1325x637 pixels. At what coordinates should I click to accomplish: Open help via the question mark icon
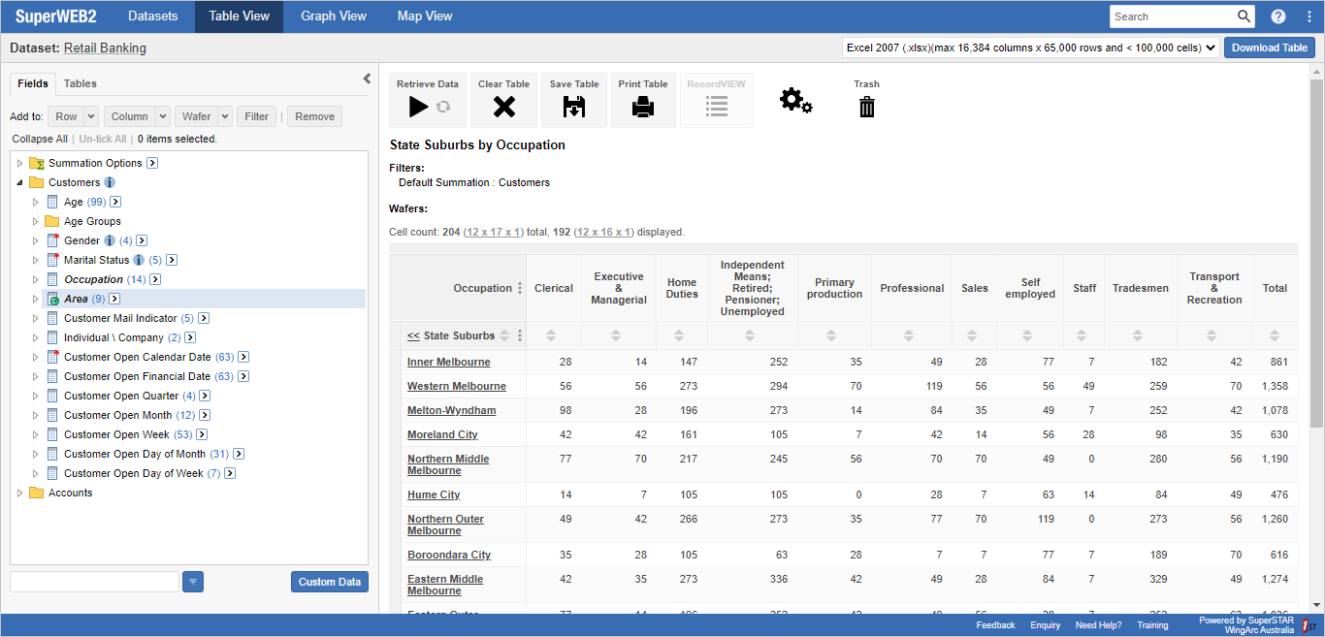pyautogui.click(x=1277, y=16)
